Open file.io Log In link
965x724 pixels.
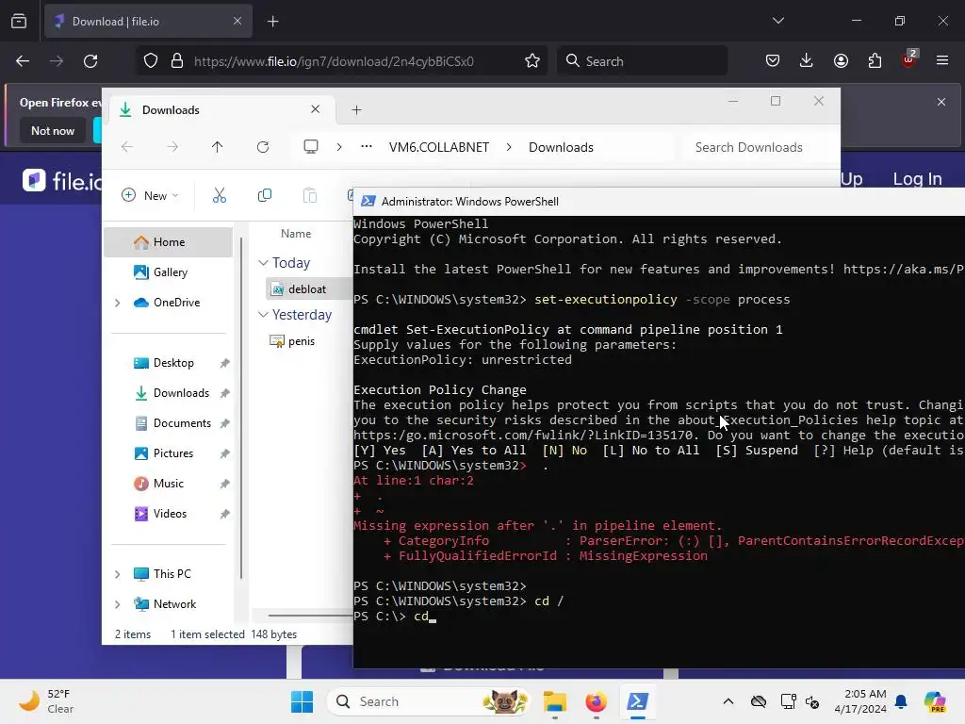click(x=917, y=178)
